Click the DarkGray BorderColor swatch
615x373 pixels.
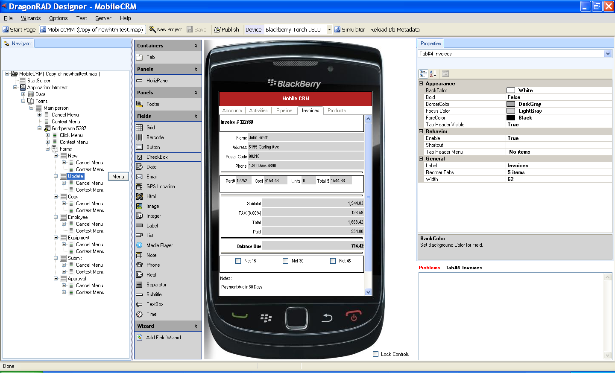(511, 104)
